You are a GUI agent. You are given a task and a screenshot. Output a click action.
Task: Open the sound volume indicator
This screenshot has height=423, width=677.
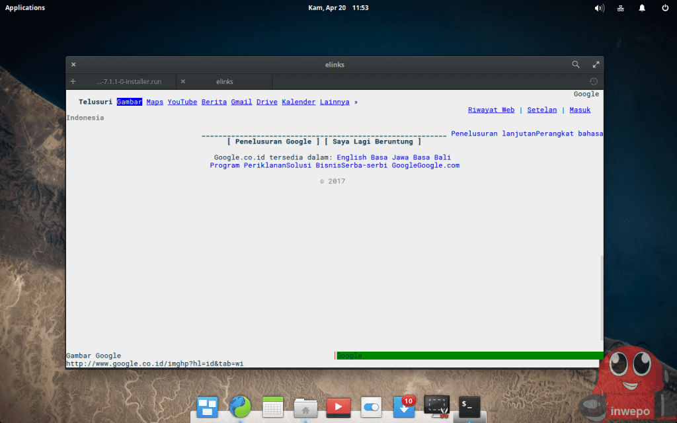tap(599, 8)
